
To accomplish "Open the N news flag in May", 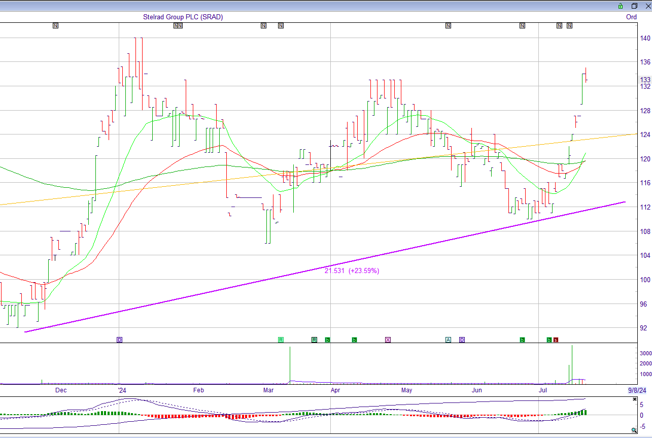I will pos(448,25).
